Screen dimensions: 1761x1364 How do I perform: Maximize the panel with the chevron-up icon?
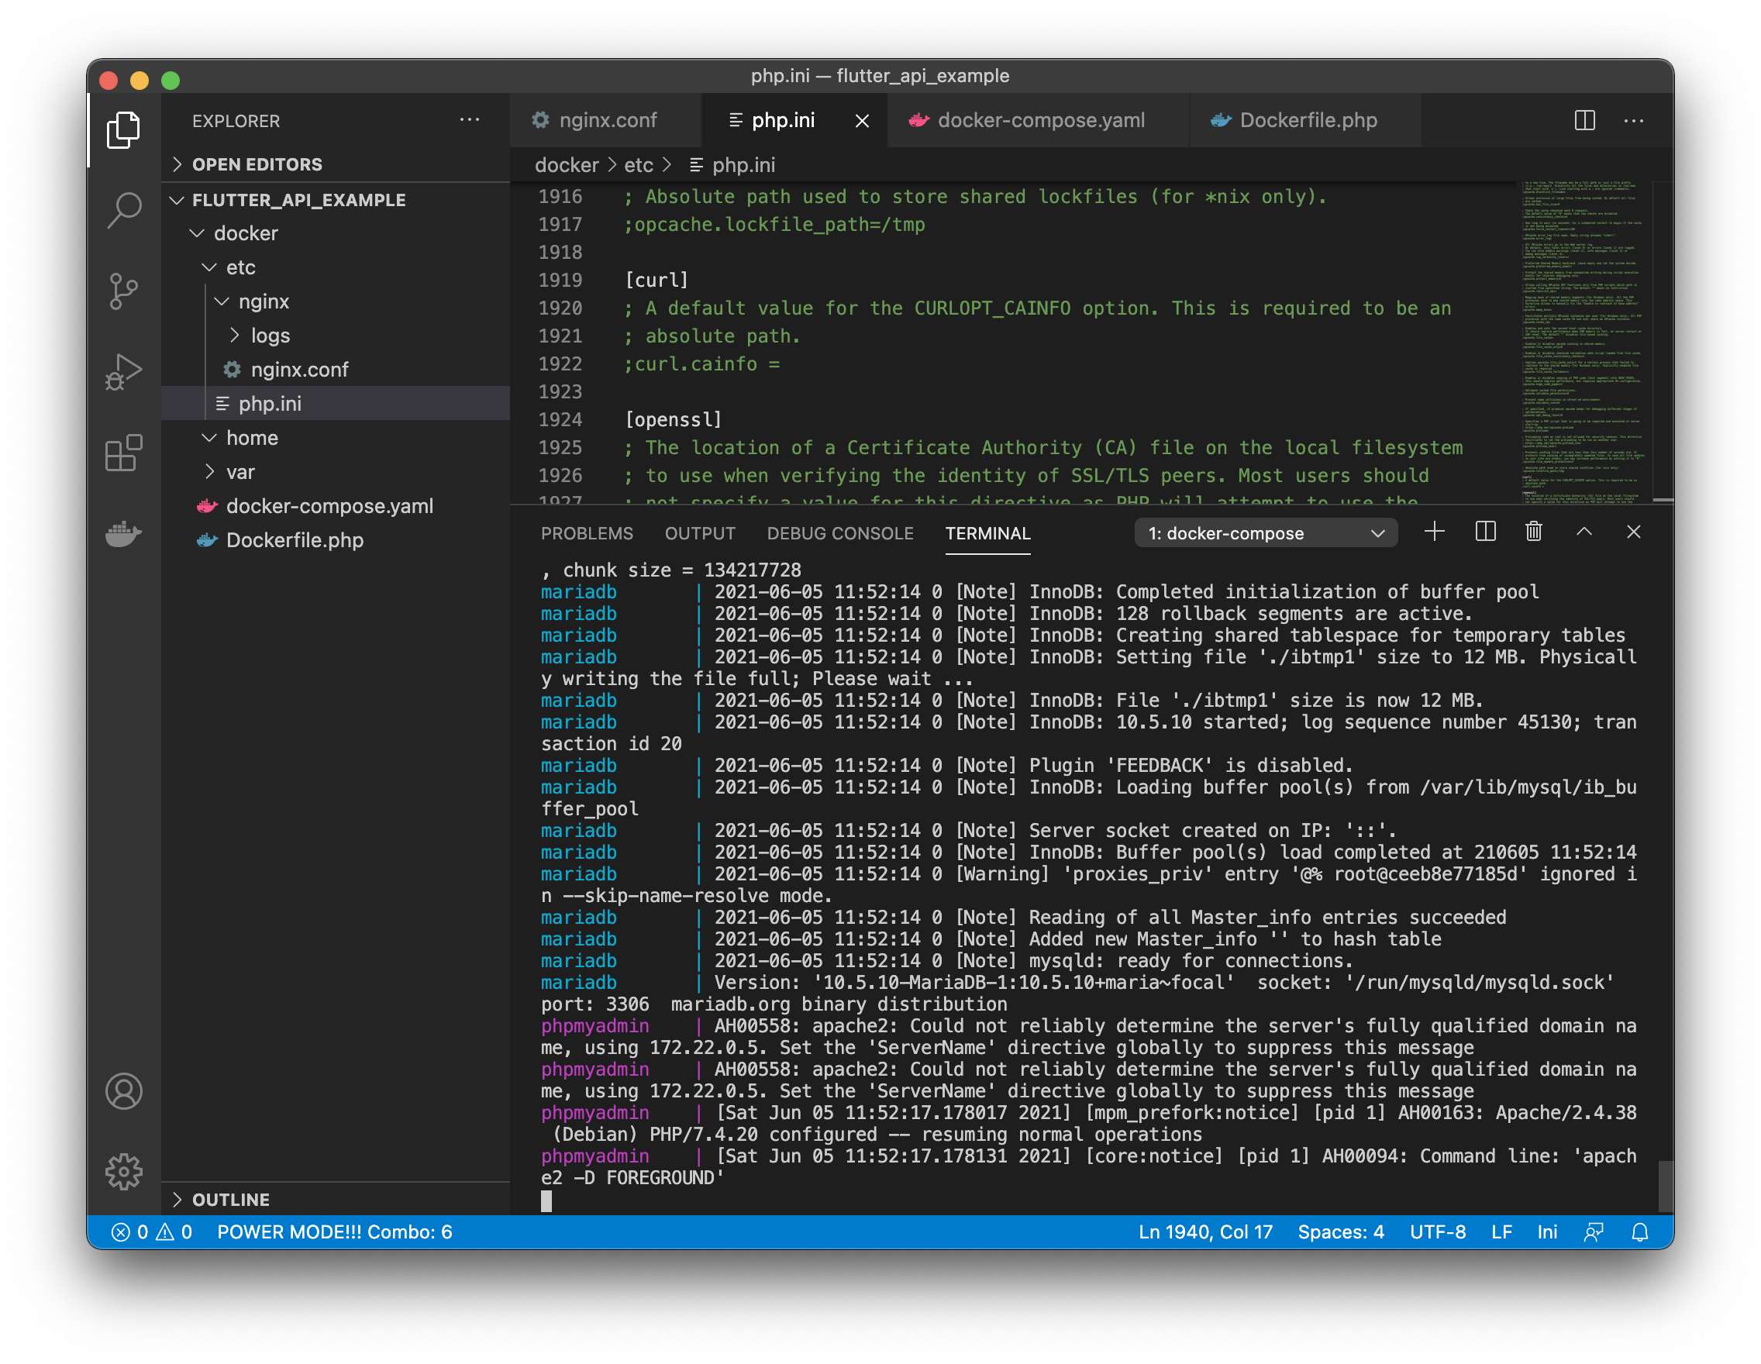pyautogui.click(x=1584, y=532)
